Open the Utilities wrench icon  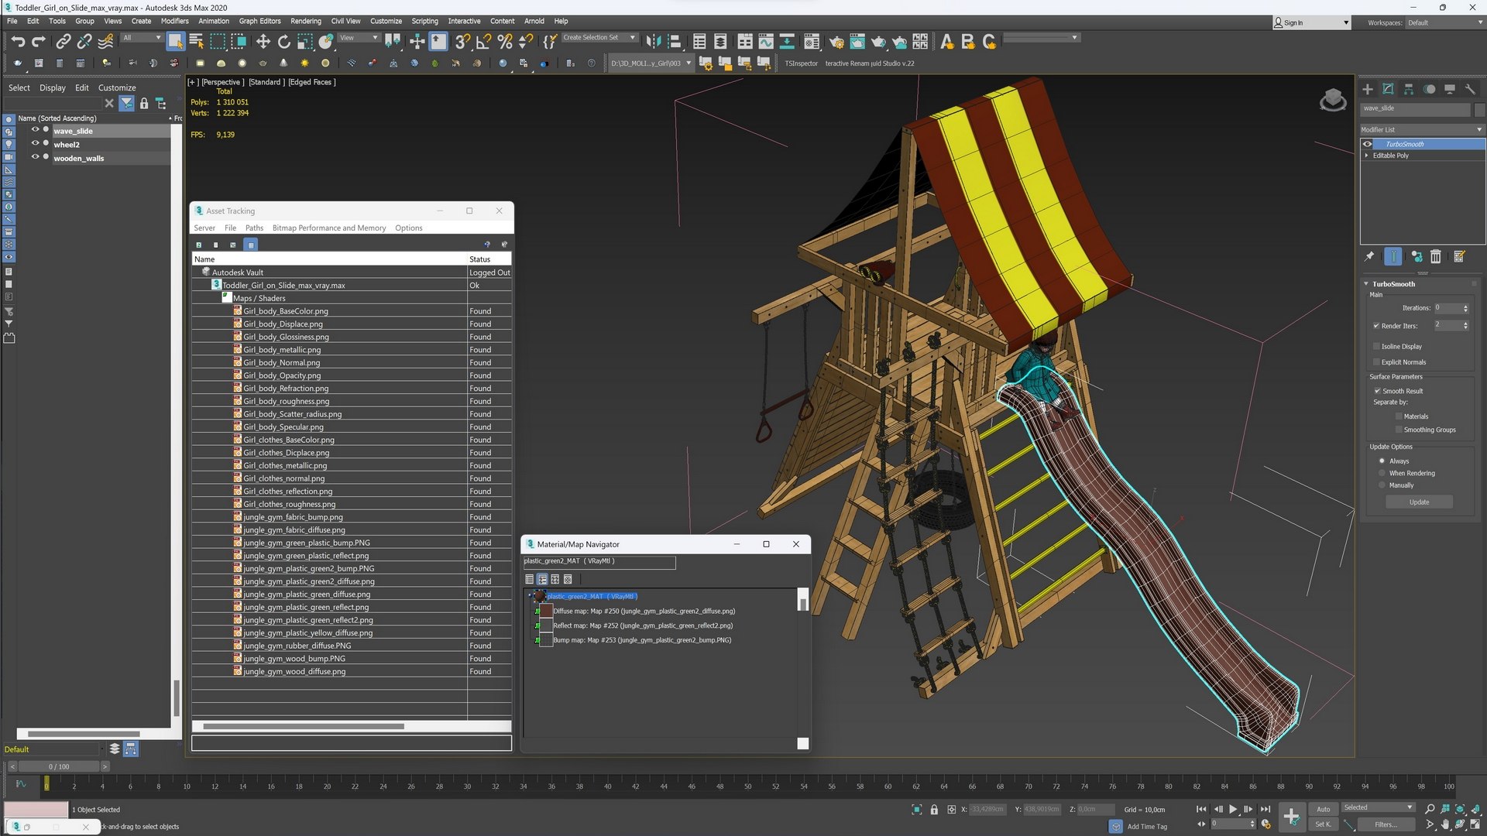click(x=1470, y=89)
